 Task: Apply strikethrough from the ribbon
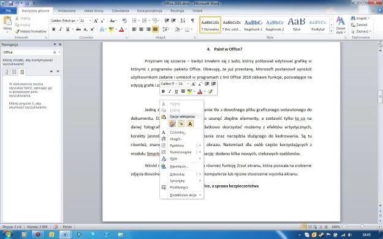[x=78, y=29]
